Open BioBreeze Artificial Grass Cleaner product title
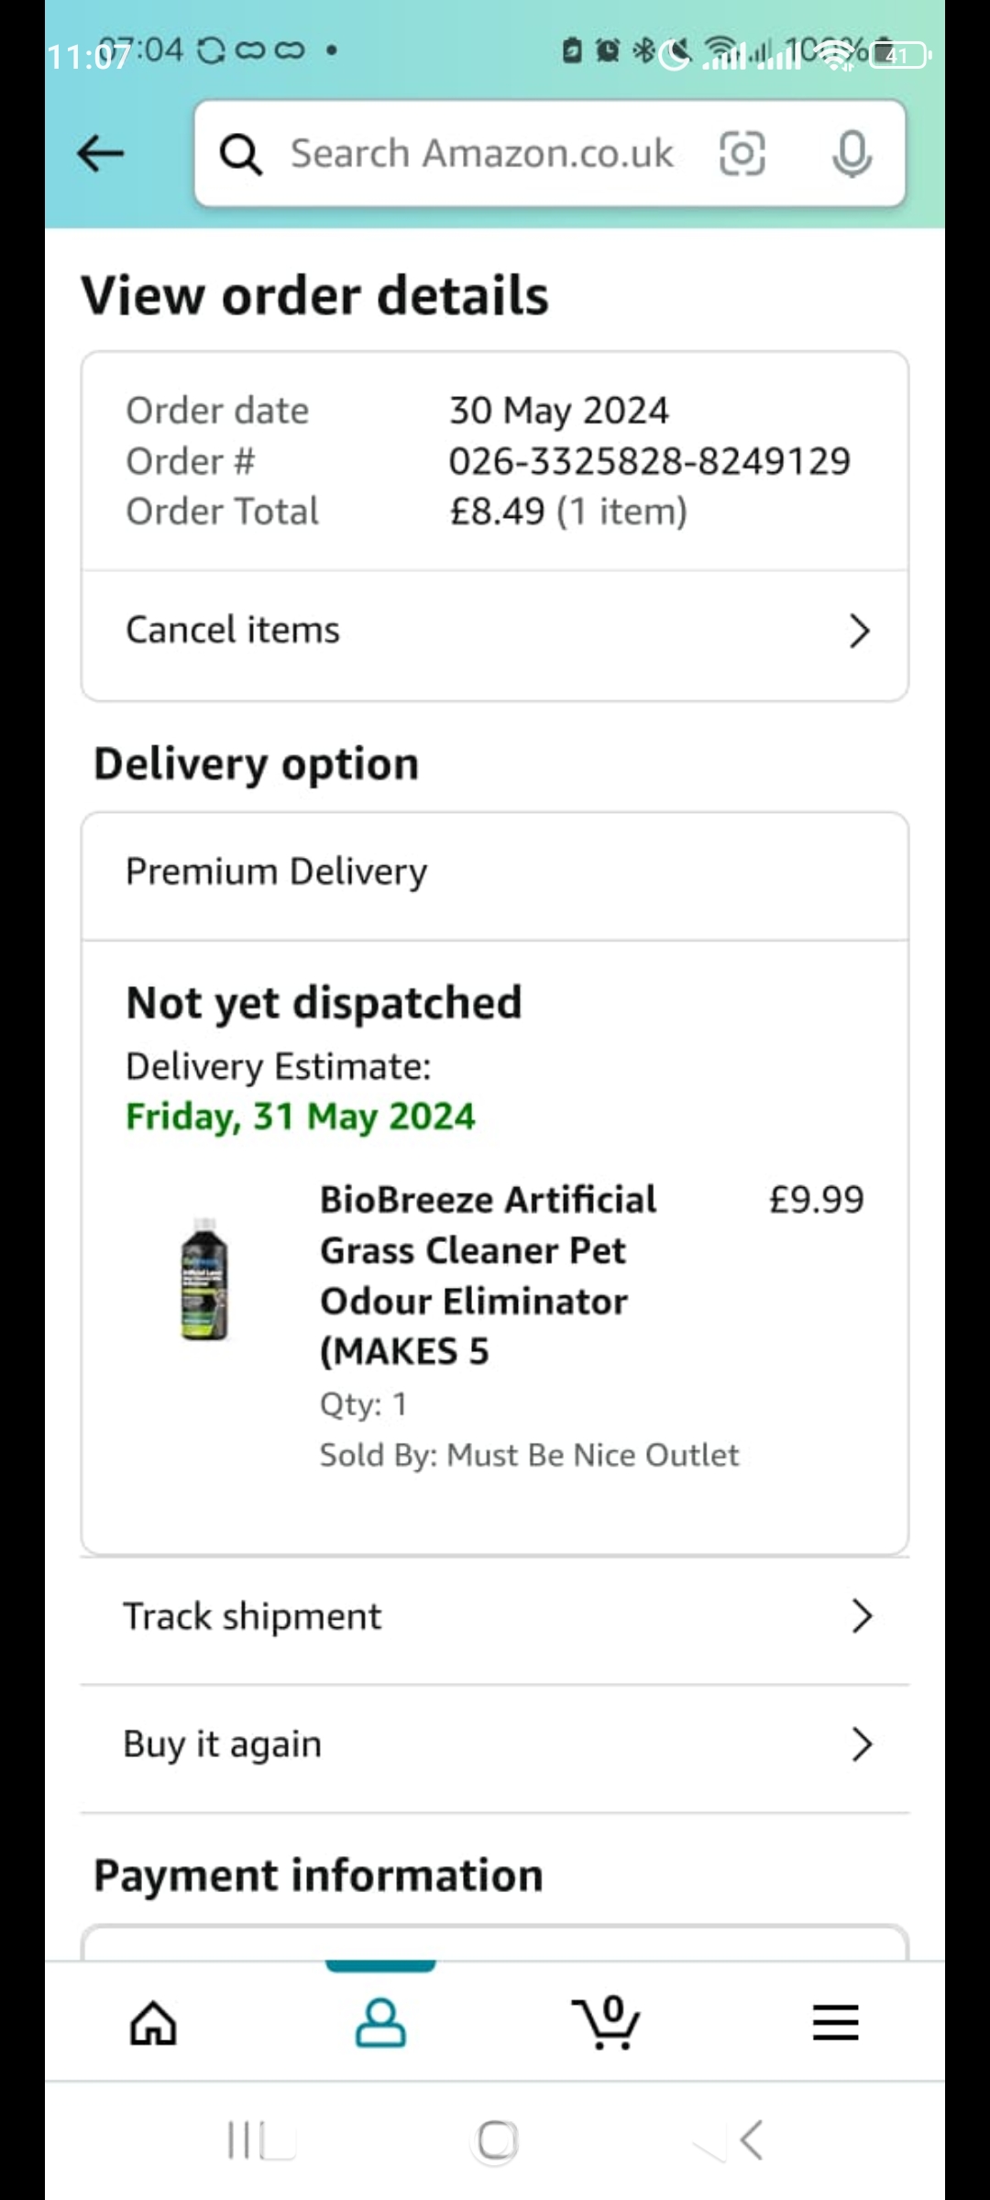The height and width of the screenshot is (2200, 990). [x=488, y=1275]
